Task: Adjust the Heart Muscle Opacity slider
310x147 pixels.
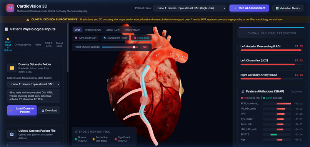Action: pos(120,47)
